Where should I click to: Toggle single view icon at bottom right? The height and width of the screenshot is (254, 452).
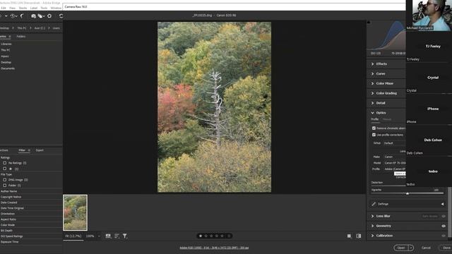[349, 236]
